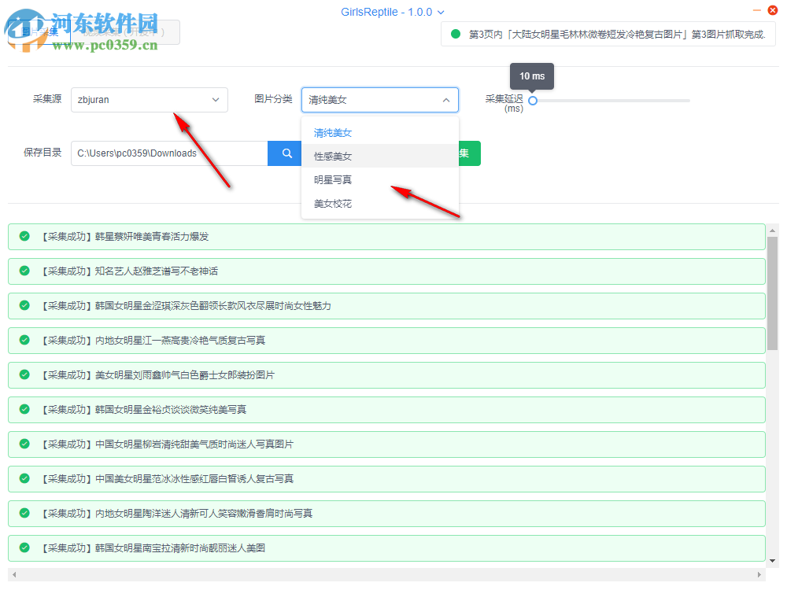The height and width of the screenshot is (590, 787).
Task: Click the GirlsReptile - 1.0.0 title
Action: (386, 12)
